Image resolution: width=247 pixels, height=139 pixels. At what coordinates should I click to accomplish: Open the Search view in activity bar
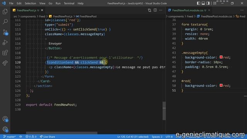coord(5,22)
